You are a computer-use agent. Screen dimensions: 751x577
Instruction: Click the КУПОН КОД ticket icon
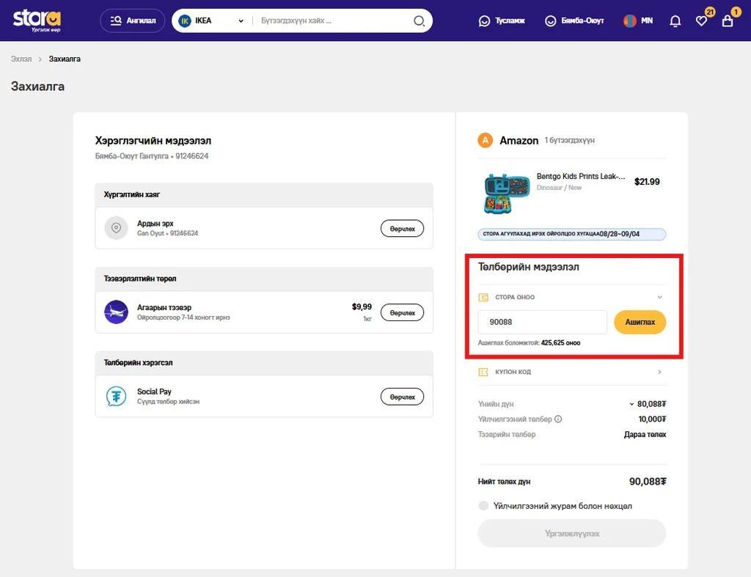point(483,372)
